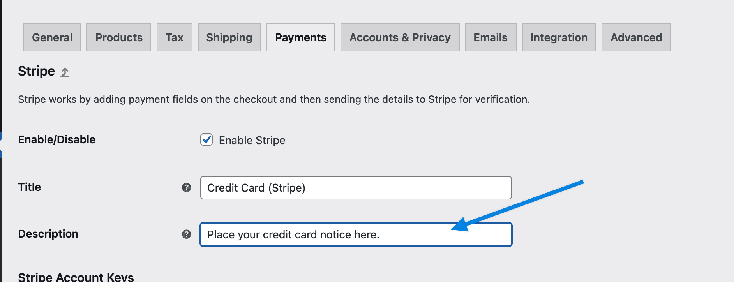Click the help icon beside Description field
734x282 pixels.
point(187,234)
